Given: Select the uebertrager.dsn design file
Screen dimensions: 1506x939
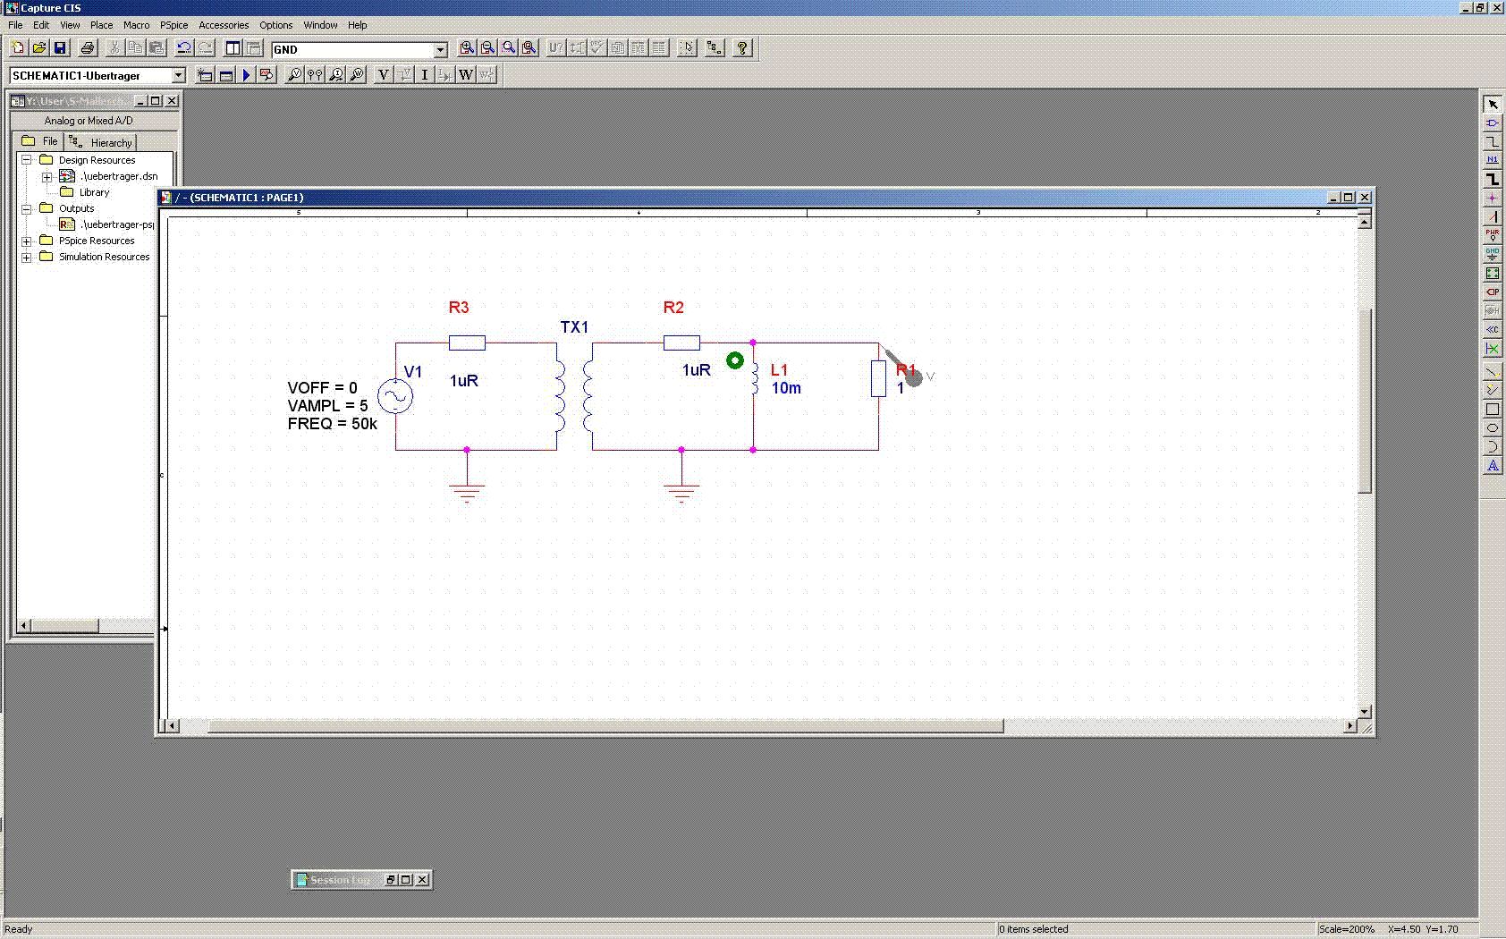Looking at the screenshot, I should coord(118,176).
